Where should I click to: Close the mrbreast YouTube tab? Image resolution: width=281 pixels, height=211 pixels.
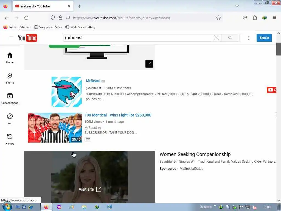click(69, 6)
